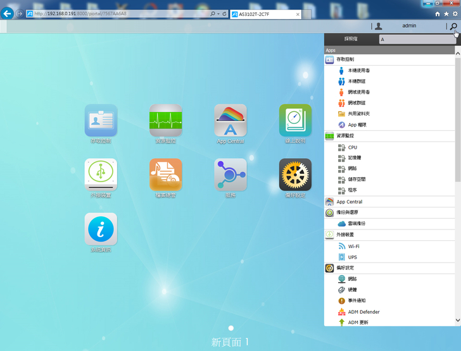Viewport: 461px width, 351px height.
Task: Open the USB external devices icon
Action: (x=101, y=175)
